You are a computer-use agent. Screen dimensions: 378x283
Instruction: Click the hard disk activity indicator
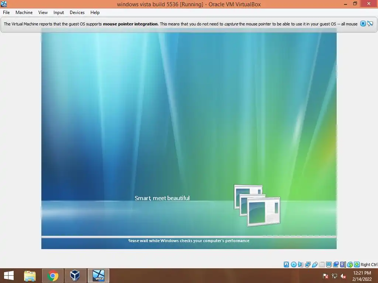pos(286,265)
